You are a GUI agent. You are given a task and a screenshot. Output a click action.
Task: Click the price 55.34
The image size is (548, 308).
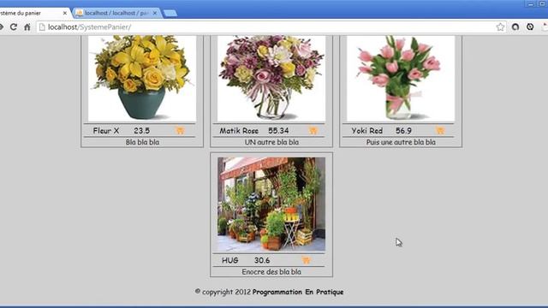(278, 131)
